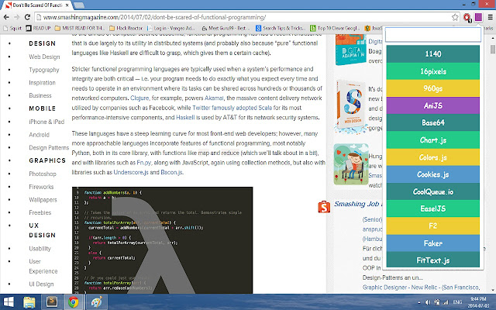Viewport: 496px width, 310px height.
Task: Open the Squirt bookmark
Action: pyautogui.click(x=12, y=28)
